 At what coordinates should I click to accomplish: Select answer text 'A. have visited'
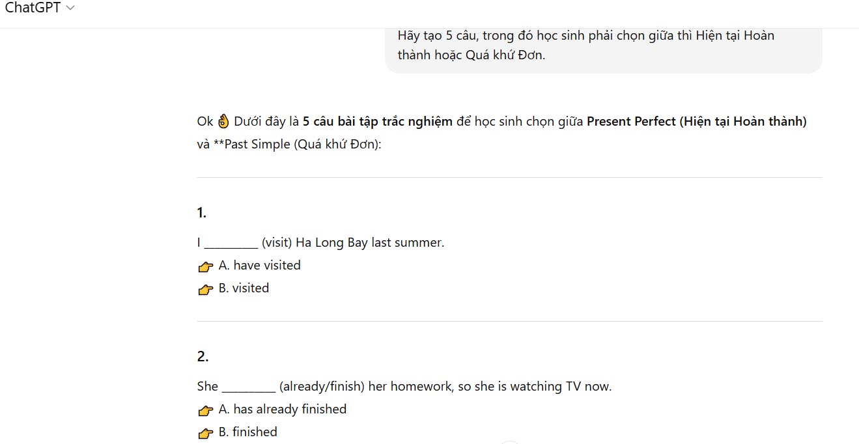[259, 266]
